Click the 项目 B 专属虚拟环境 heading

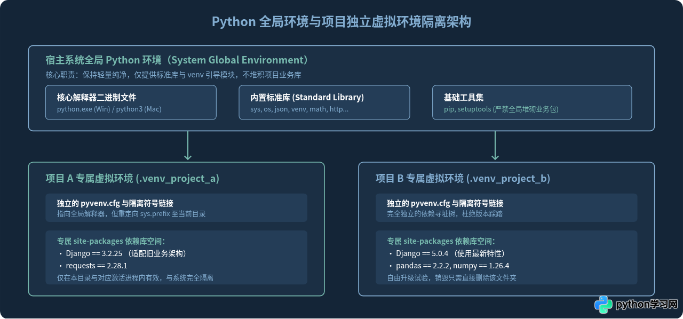pos(463,178)
